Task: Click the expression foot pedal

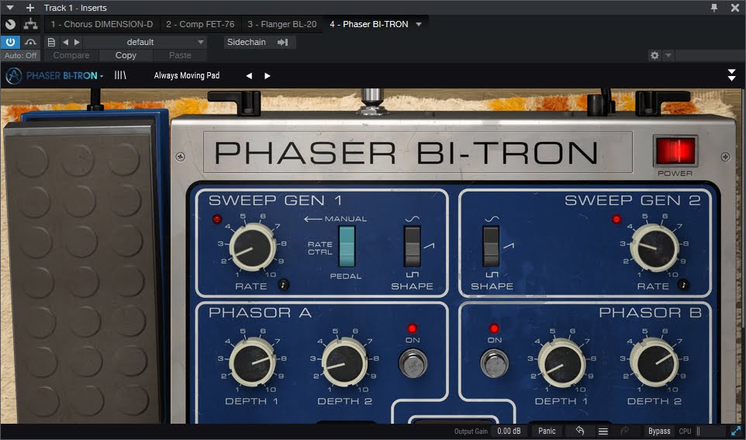Action: pos(82,272)
